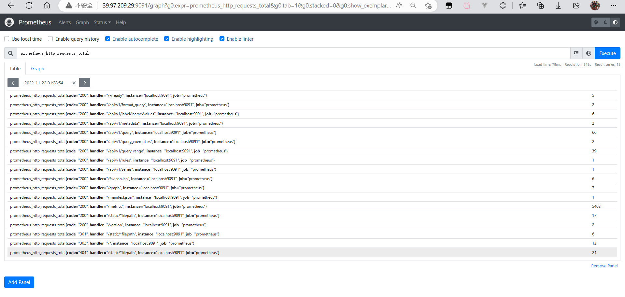
Task: Click the value 66 in the results
Action: (594, 133)
